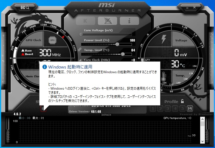Select profile slot 3
Image resolution: width=215 pixels, height=148 pixels.
coord(168,109)
